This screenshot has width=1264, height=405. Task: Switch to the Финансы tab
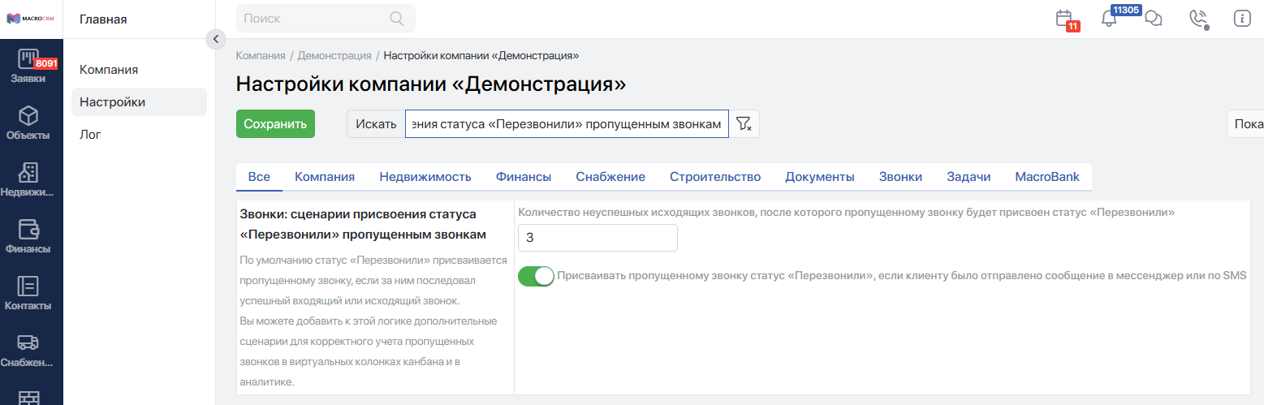click(524, 177)
